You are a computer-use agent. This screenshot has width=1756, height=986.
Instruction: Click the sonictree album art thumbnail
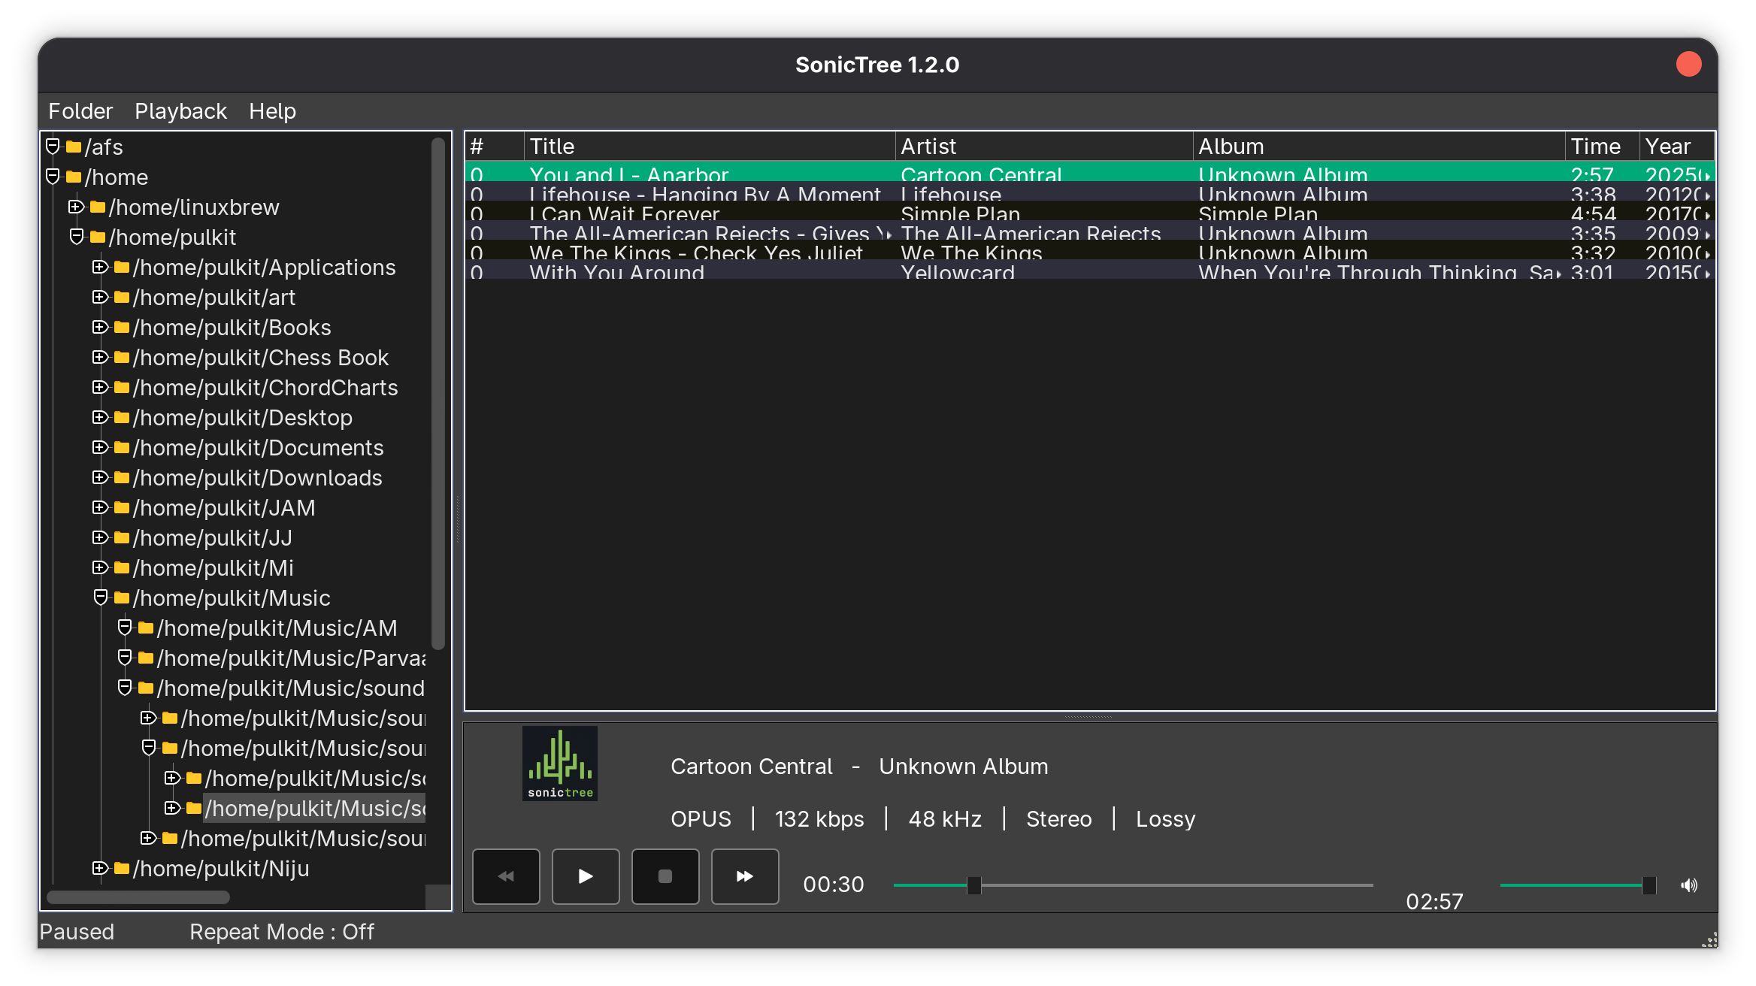[x=560, y=764]
